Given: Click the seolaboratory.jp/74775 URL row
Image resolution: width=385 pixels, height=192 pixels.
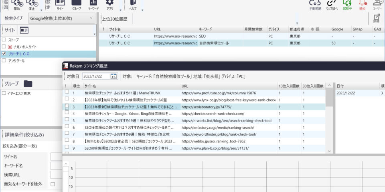Looking at the screenshot, I should [x=206, y=107].
